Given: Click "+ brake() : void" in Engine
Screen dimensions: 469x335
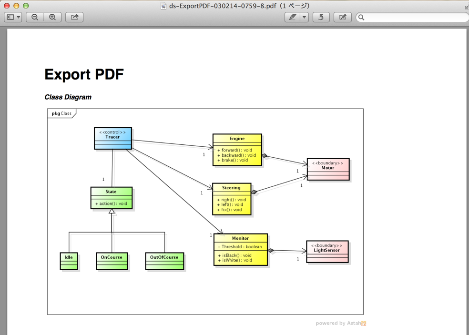Looking at the screenshot, I should (x=233, y=160).
